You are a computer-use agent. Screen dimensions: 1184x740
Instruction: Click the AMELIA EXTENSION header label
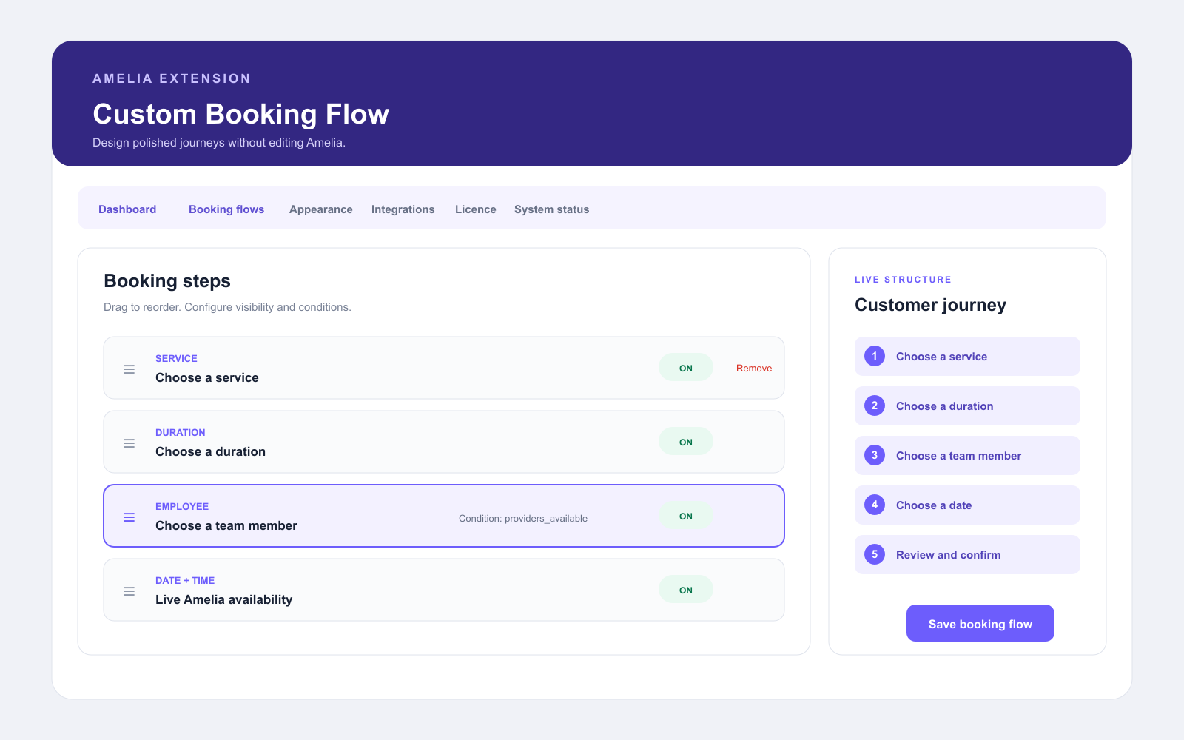click(172, 78)
